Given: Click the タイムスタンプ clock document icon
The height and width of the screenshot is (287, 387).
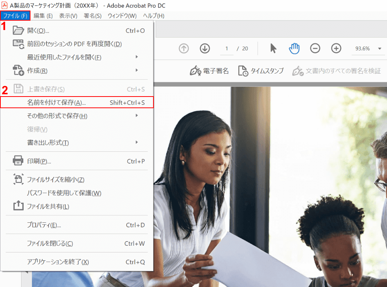Looking at the screenshot, I should click(x=243, y=71).
